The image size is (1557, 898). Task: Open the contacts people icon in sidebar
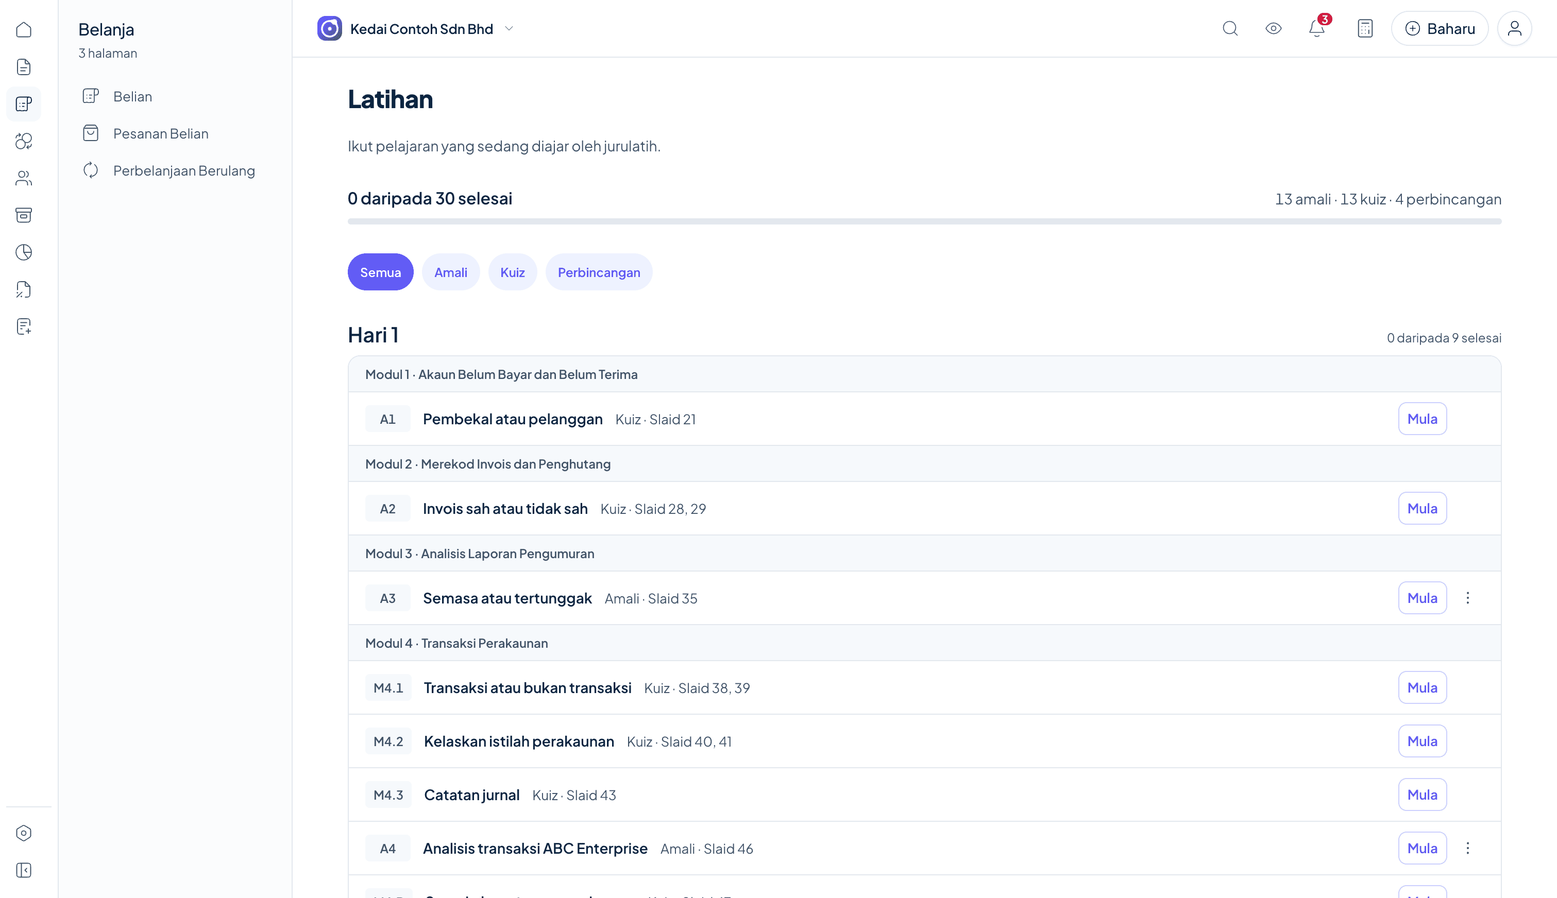[x=24, y=178]
